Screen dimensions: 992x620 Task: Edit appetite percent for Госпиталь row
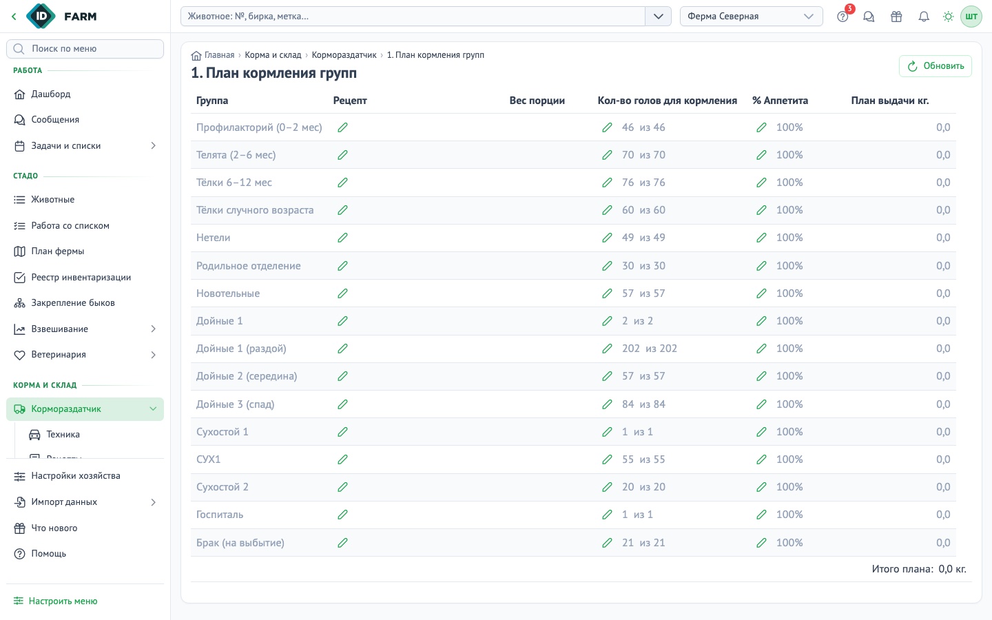(761, 515)
